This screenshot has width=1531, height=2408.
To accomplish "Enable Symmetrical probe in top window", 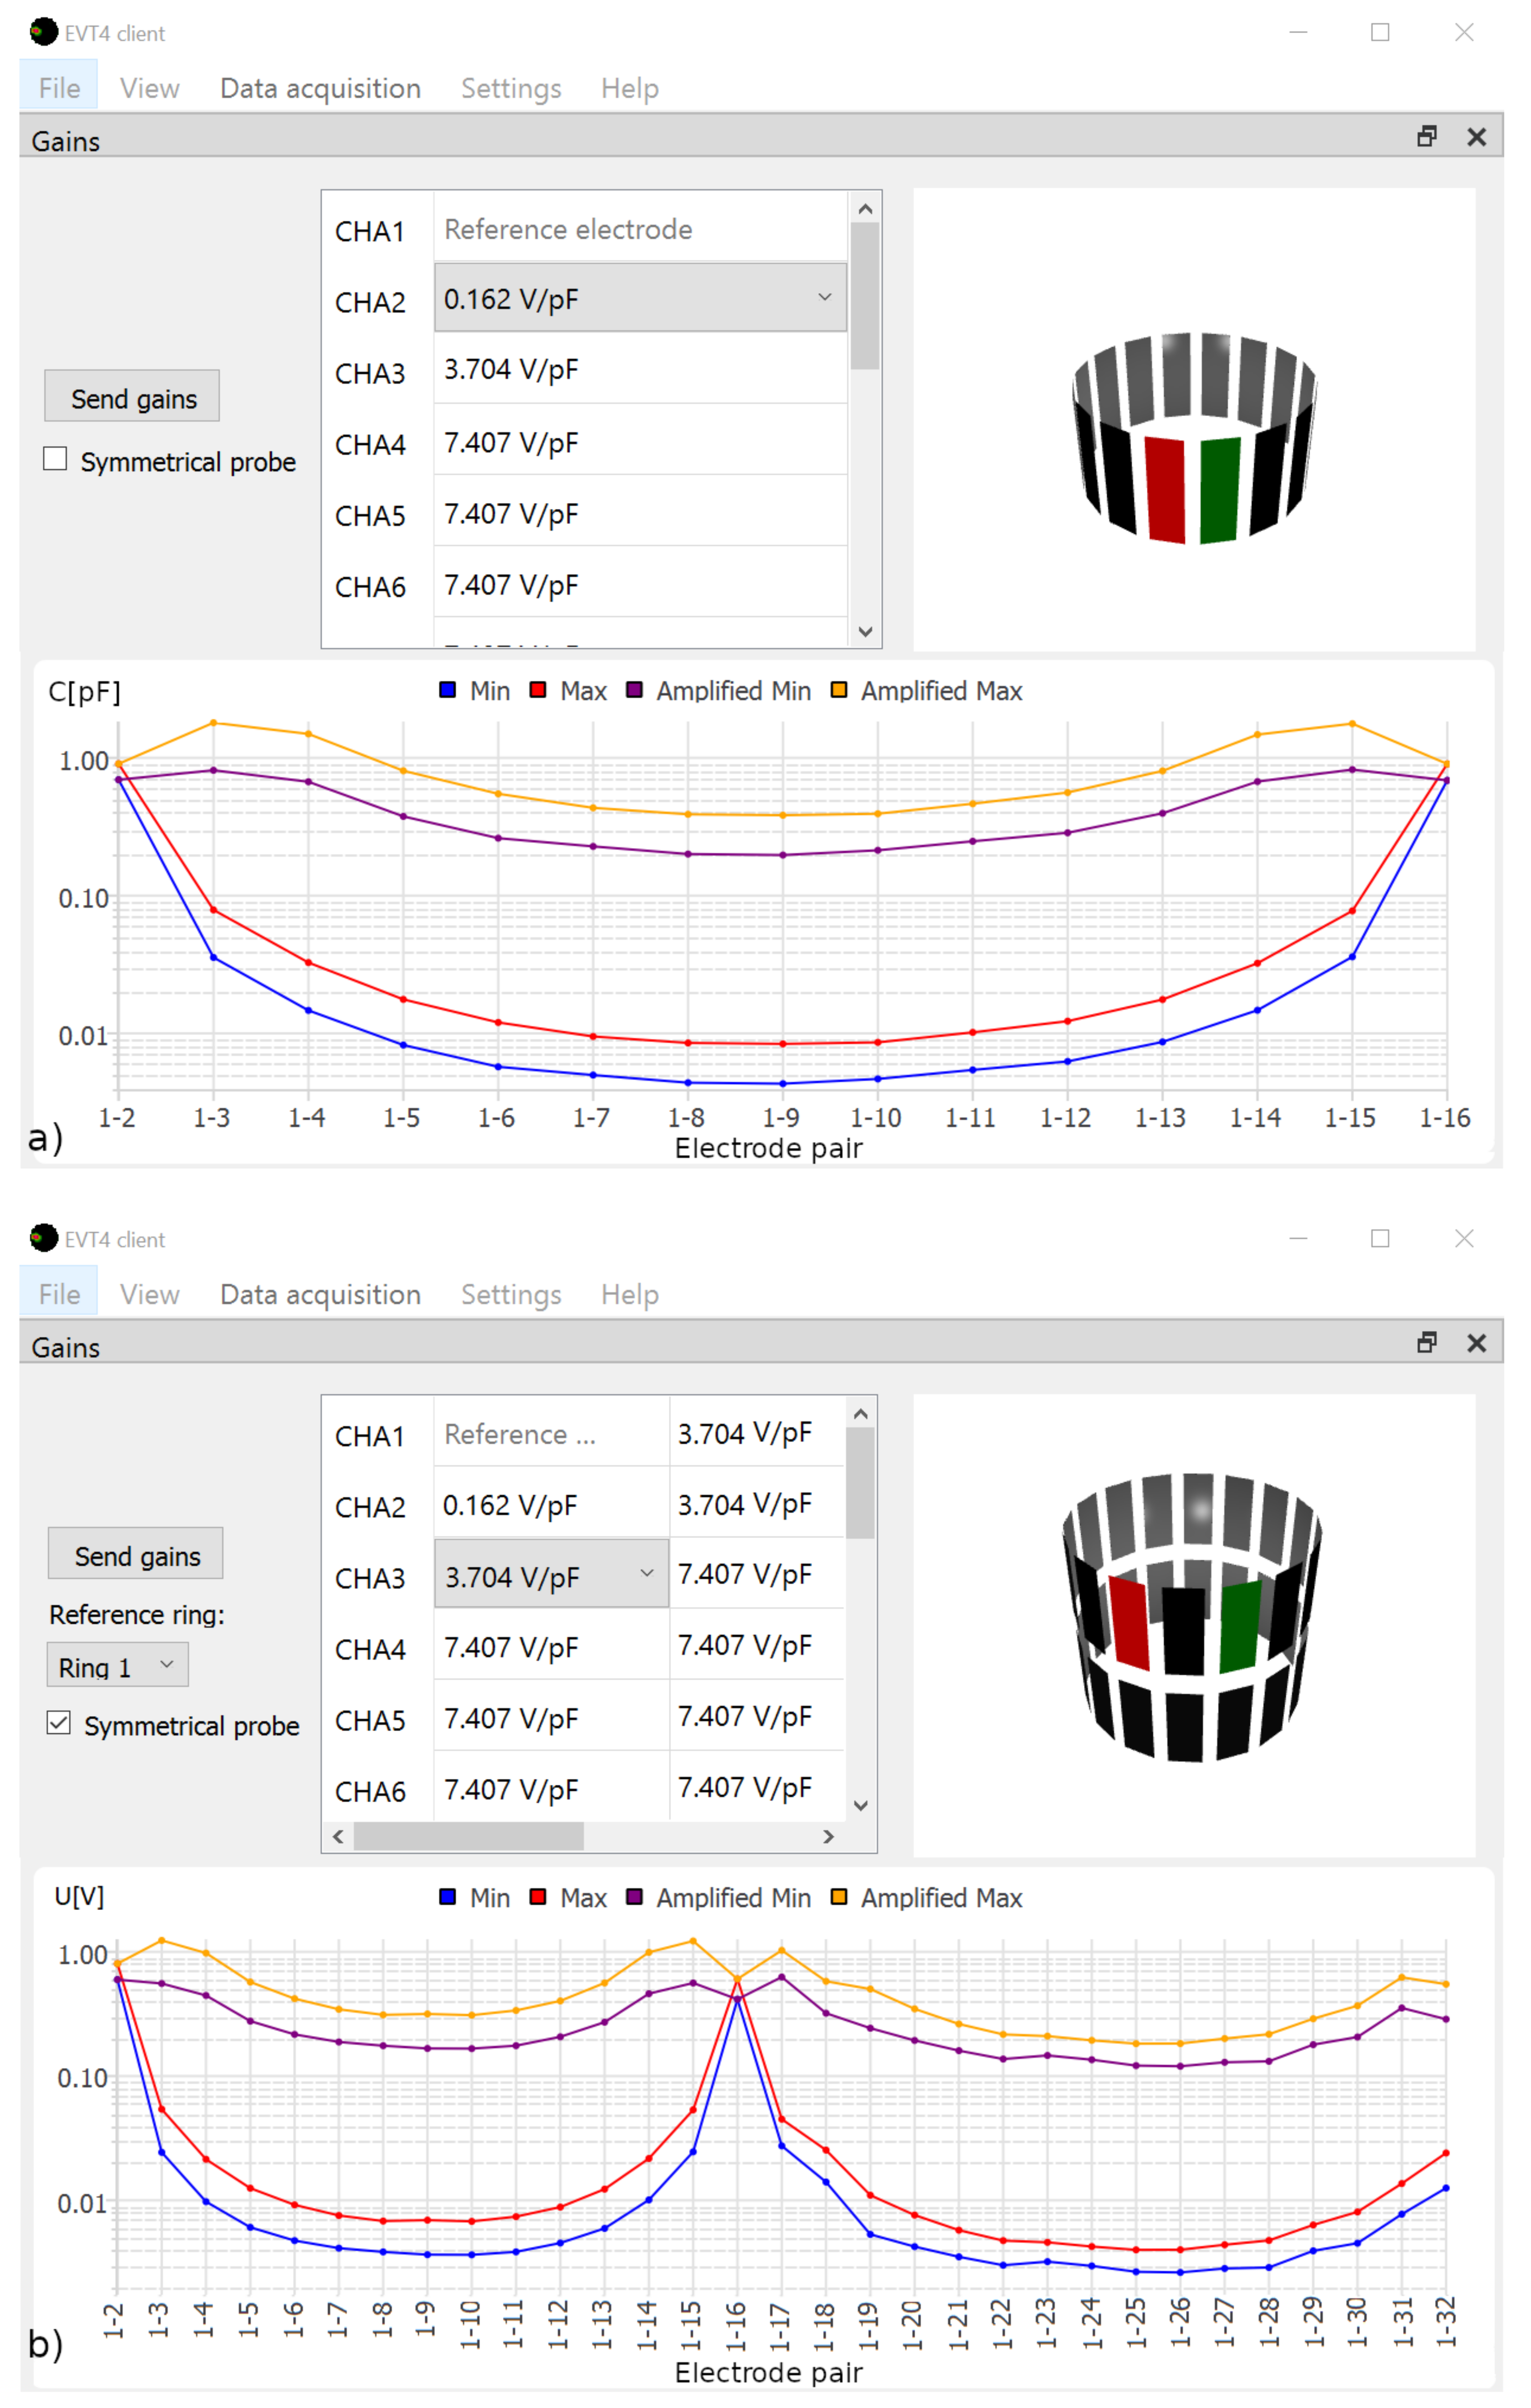I will tap(56, 459).
